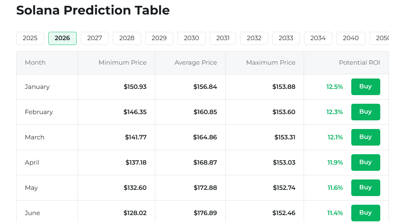This screenshot has width=412, height=222.
Task: Click the Potential ROI column header
Action: [x=359, y=63]
